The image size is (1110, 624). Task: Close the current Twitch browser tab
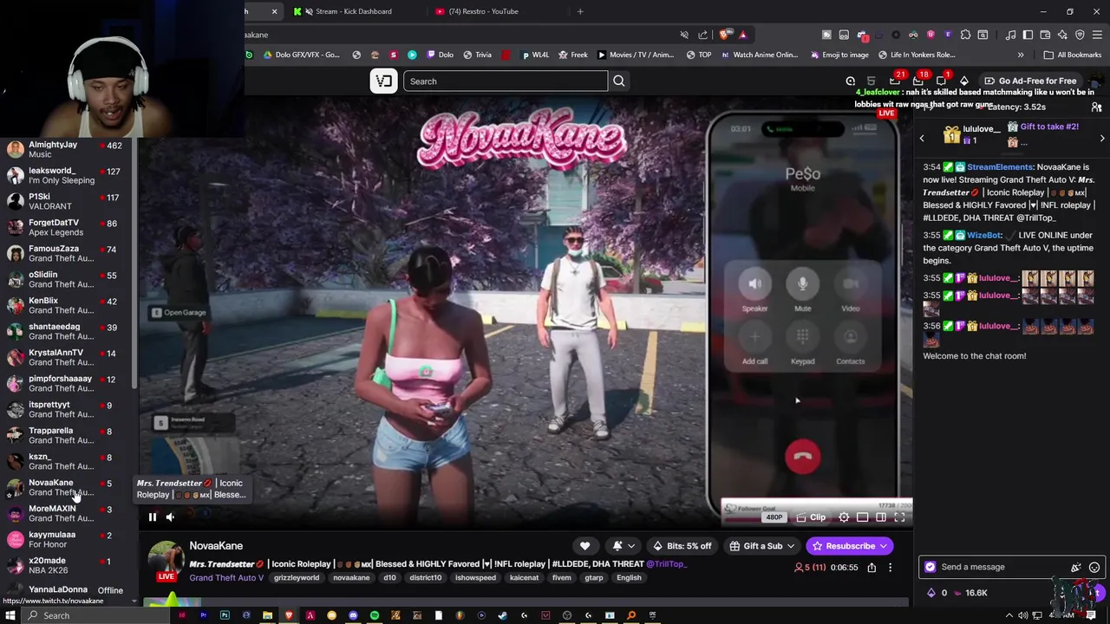(275, 11)
